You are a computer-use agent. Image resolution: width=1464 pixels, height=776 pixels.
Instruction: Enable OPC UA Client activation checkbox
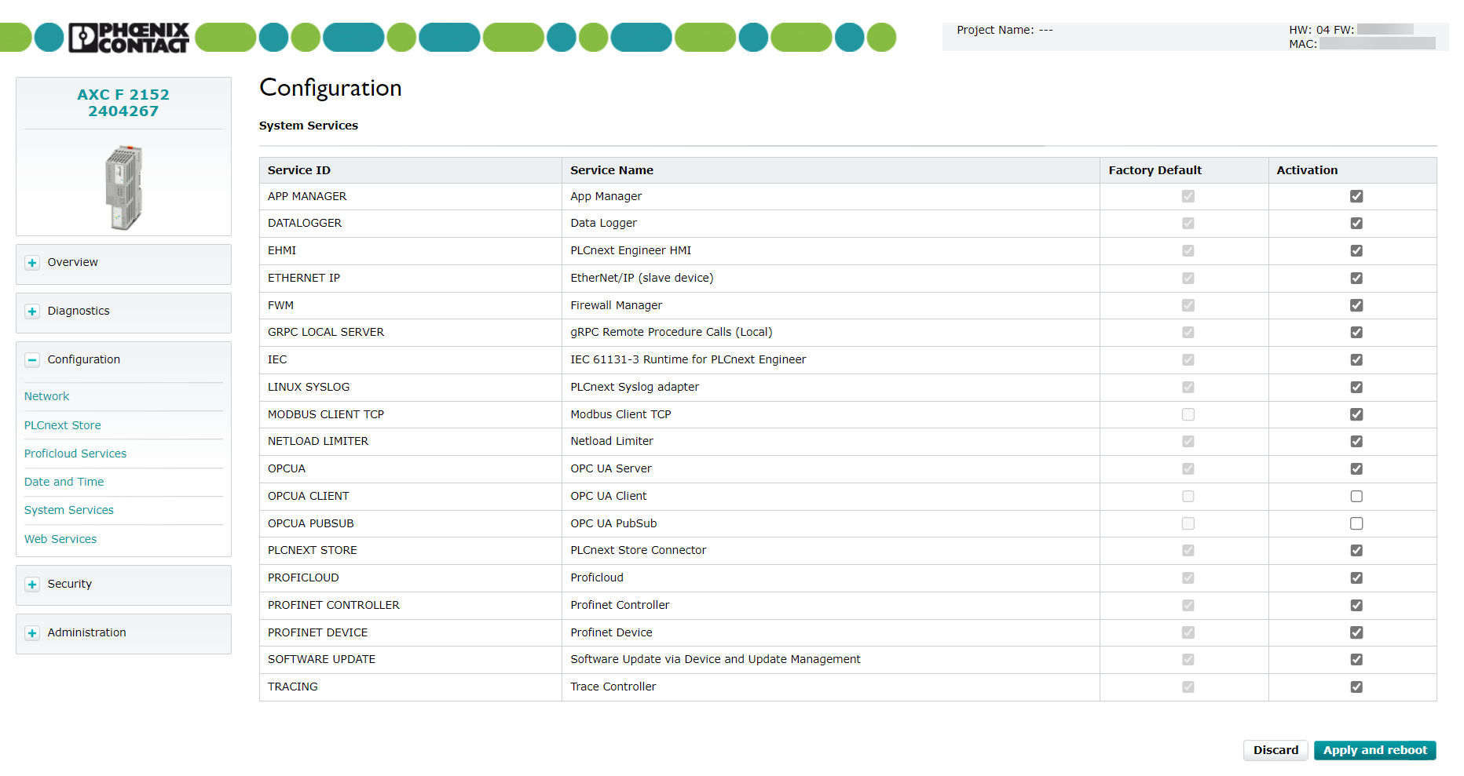(1356, 496)
